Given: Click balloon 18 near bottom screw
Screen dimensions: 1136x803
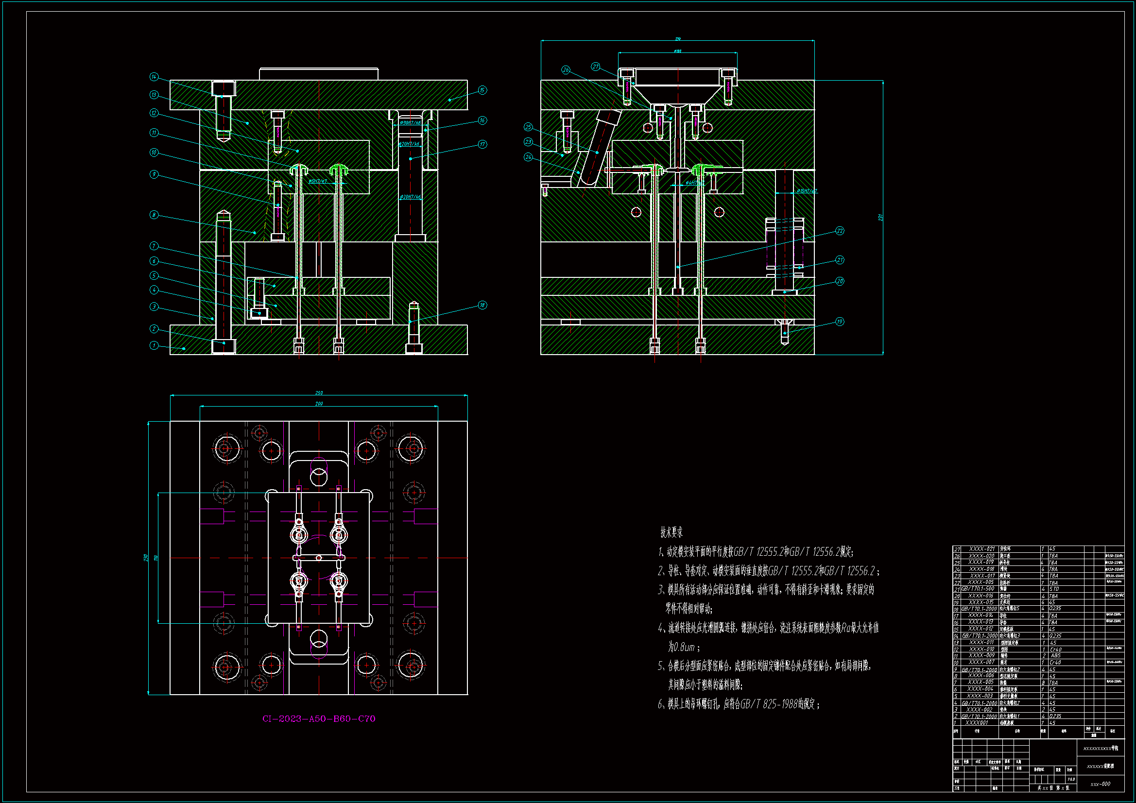Looking at the screenshot, I should coord(482,305).
